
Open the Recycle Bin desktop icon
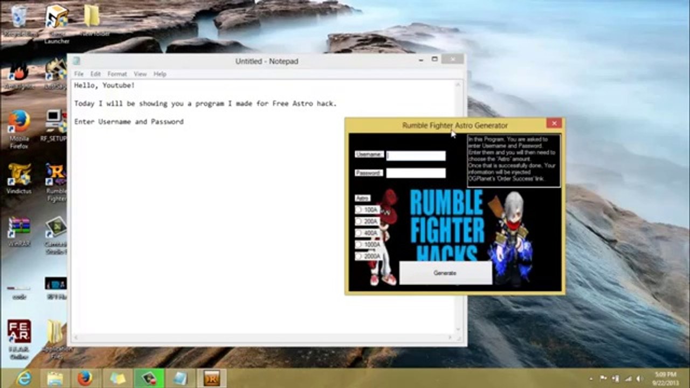[20, 20]
